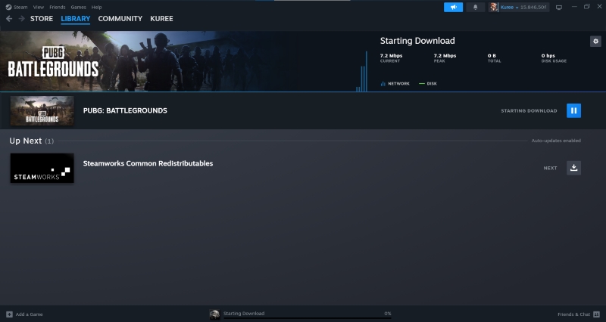Open download settings gear icon
The height and width of the screenshot is (322, 606).
595,42
